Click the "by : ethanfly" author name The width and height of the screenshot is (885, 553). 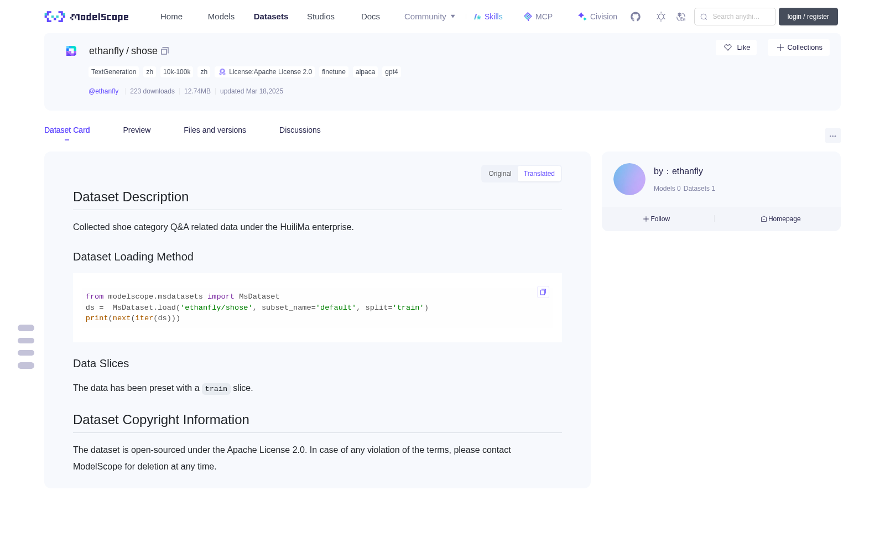click(x=678, y=171)
